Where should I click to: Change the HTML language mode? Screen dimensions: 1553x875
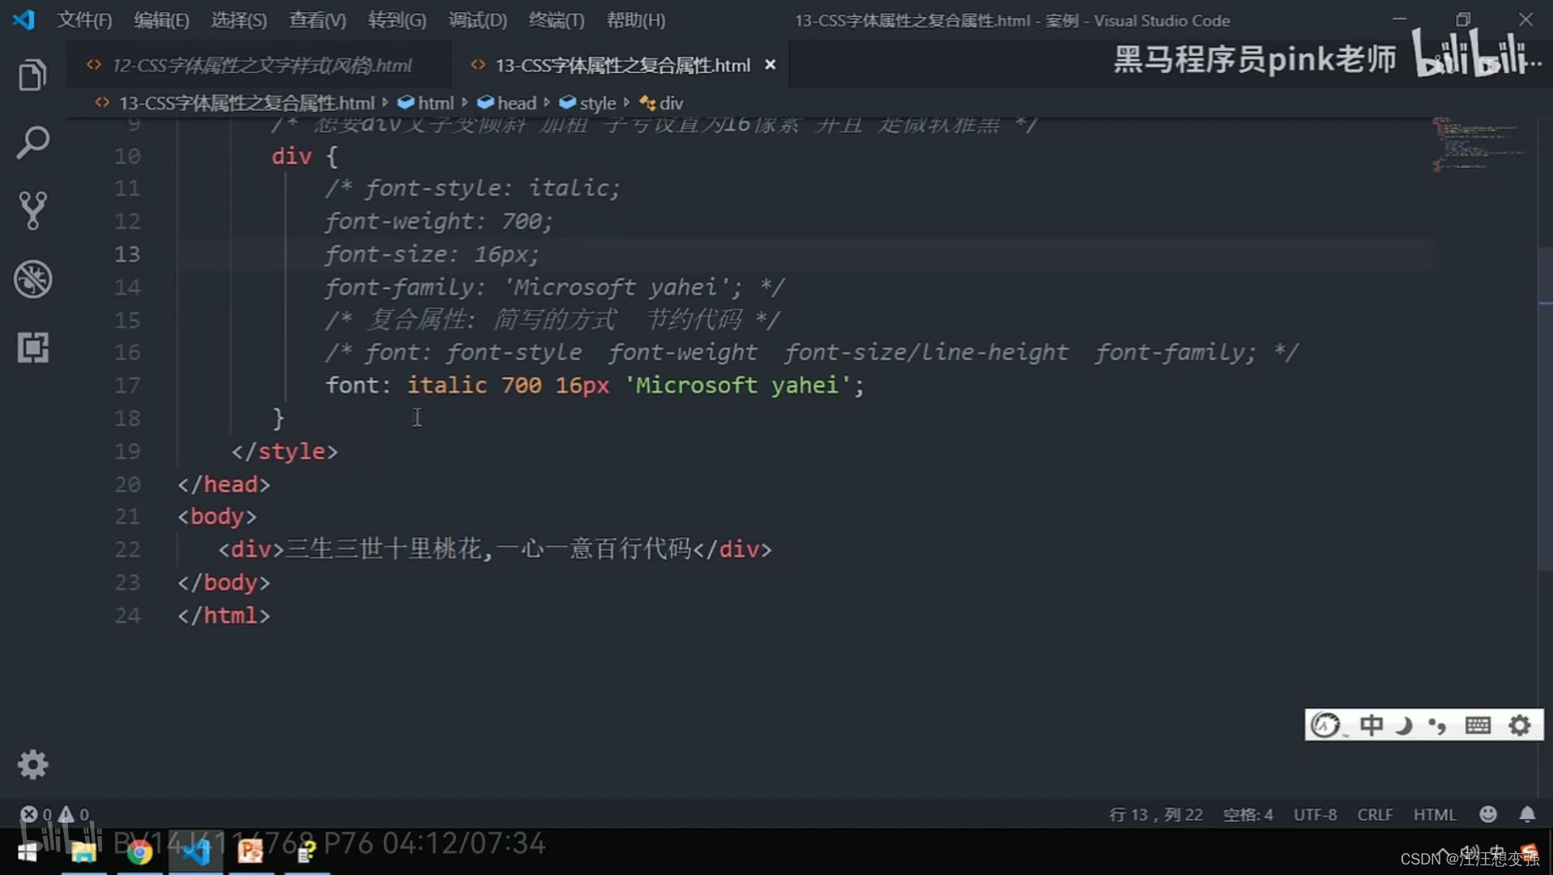click(1435, 814)
